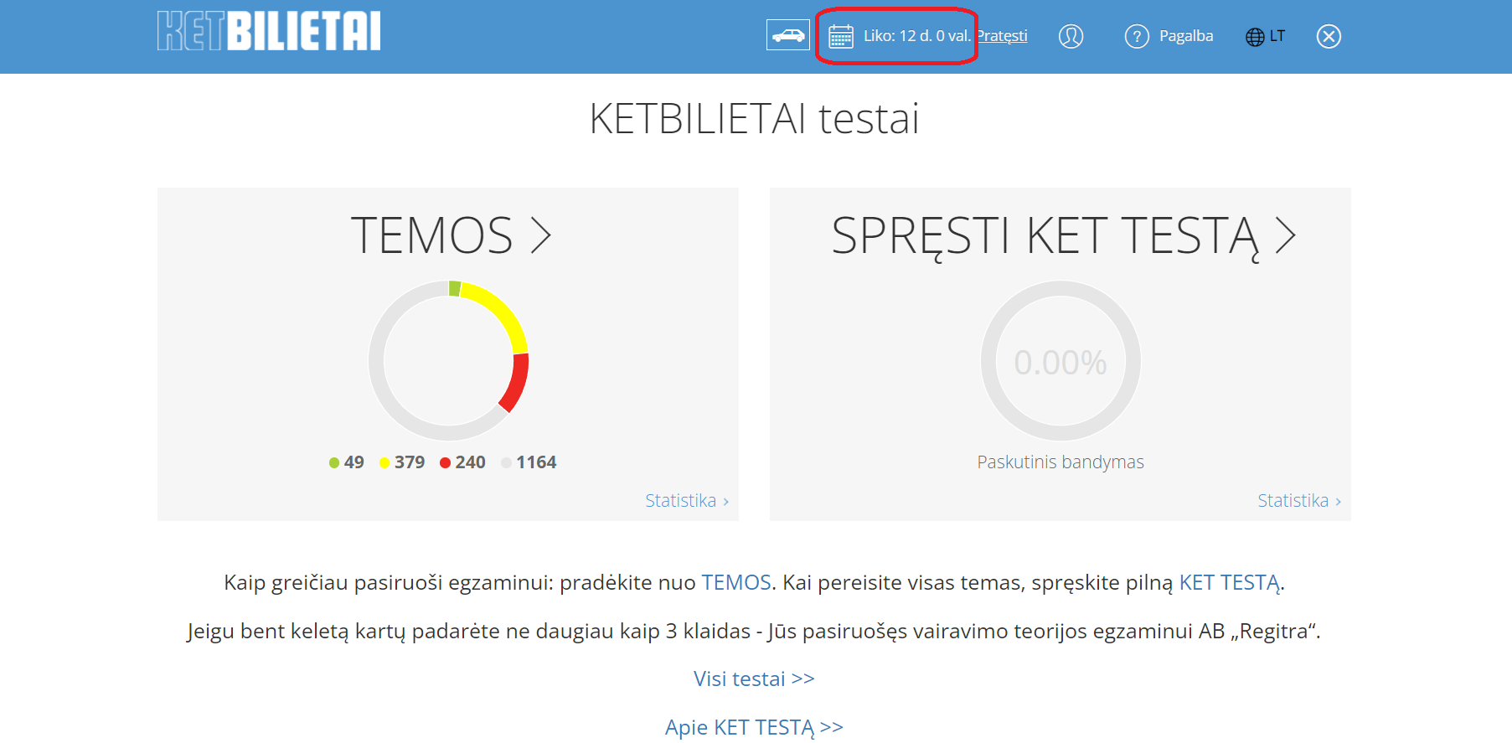Click the question mark help icon
The height and width of the screenshot is (743, 1512).
click(1136, 36)
